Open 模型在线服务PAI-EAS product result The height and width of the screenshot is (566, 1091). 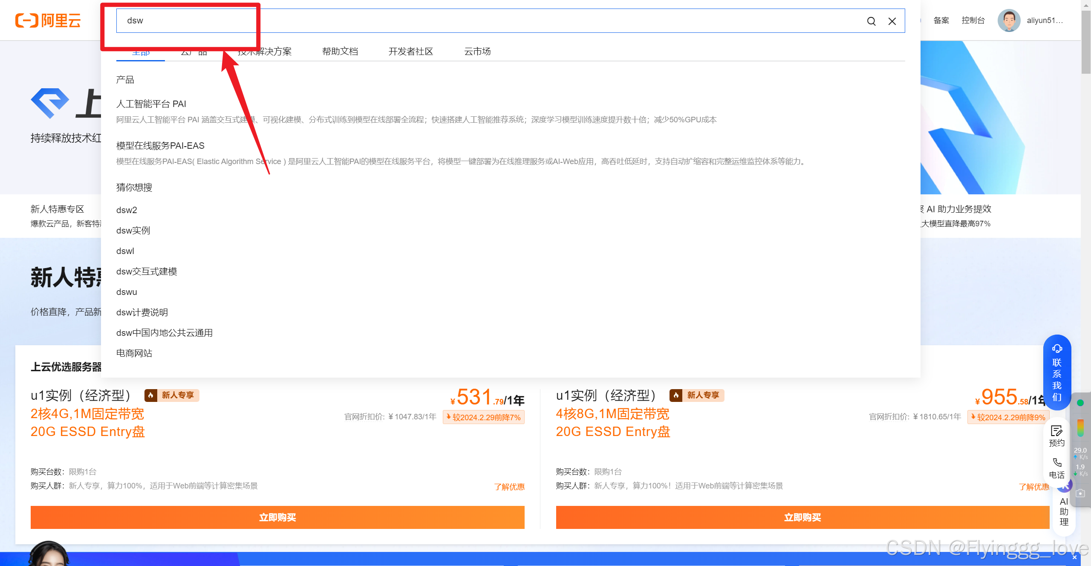coord(160,146)
